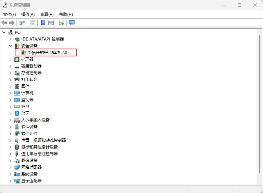Select 受信任的平台模块 2.0 device
Image resolution: width=263 pixels, height=193 pixels.
pos(47,52)
